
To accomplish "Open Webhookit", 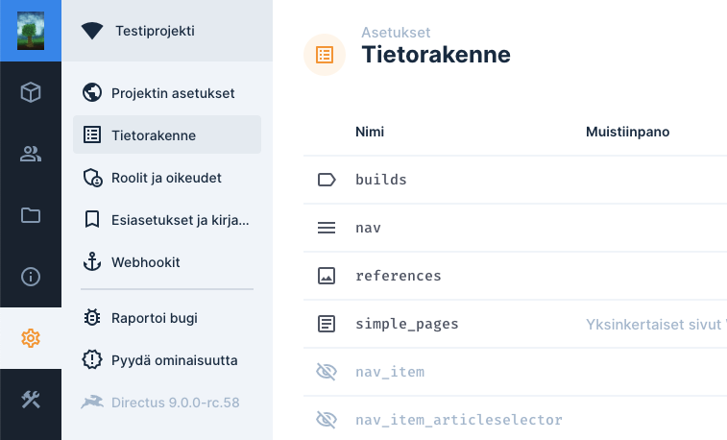I will pyautogui.click(x=167, y=262).
